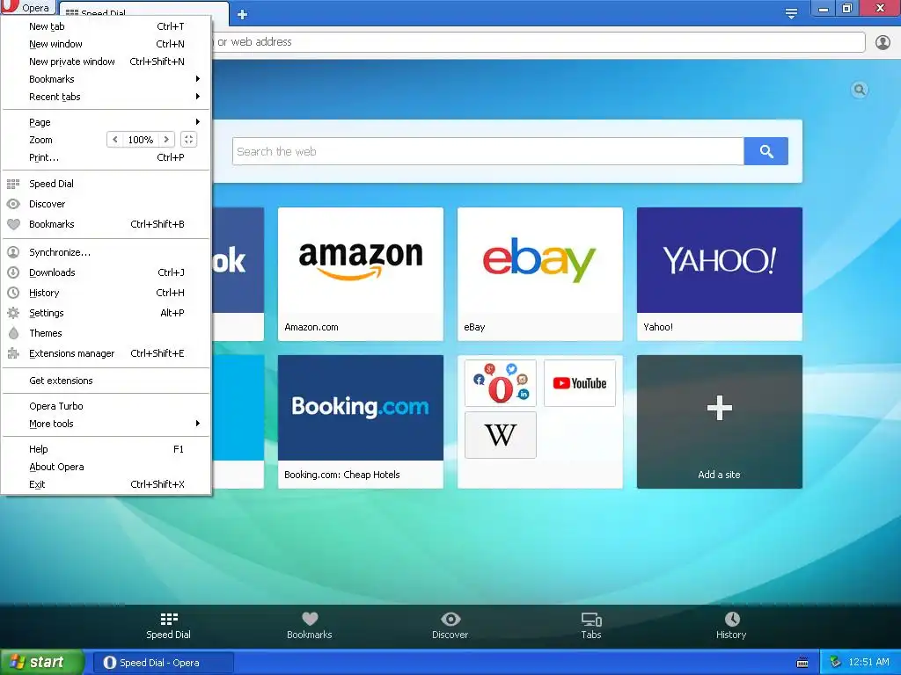Image resolution: width=901 pixels, height=675 pixels.
Task: Click the 100% zoom reset value
Action: click(x=141, y=140)
